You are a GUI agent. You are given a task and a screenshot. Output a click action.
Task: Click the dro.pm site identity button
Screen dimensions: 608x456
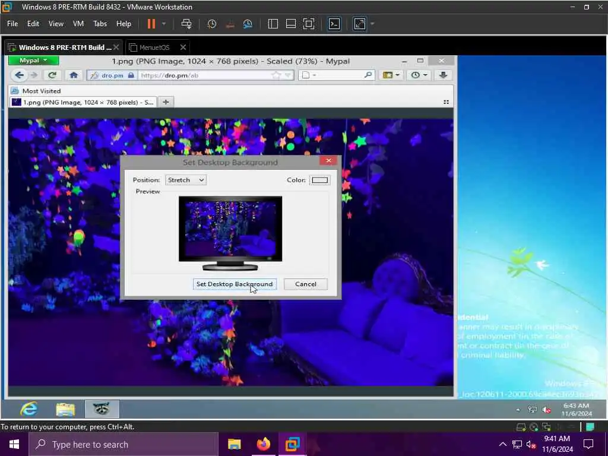click(112, 75)
